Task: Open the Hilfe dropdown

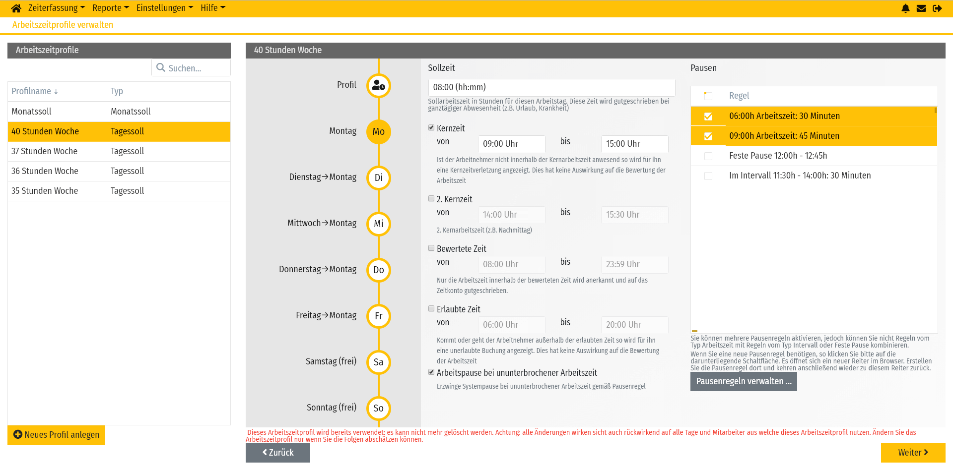Action: pos(212,7)
